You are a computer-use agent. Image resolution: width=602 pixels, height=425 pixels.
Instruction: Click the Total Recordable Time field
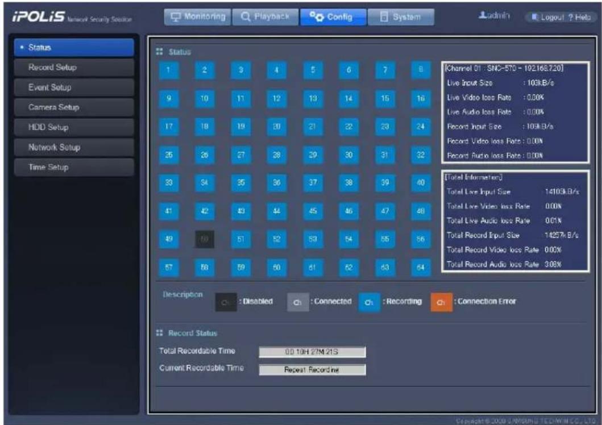(312, 352)
